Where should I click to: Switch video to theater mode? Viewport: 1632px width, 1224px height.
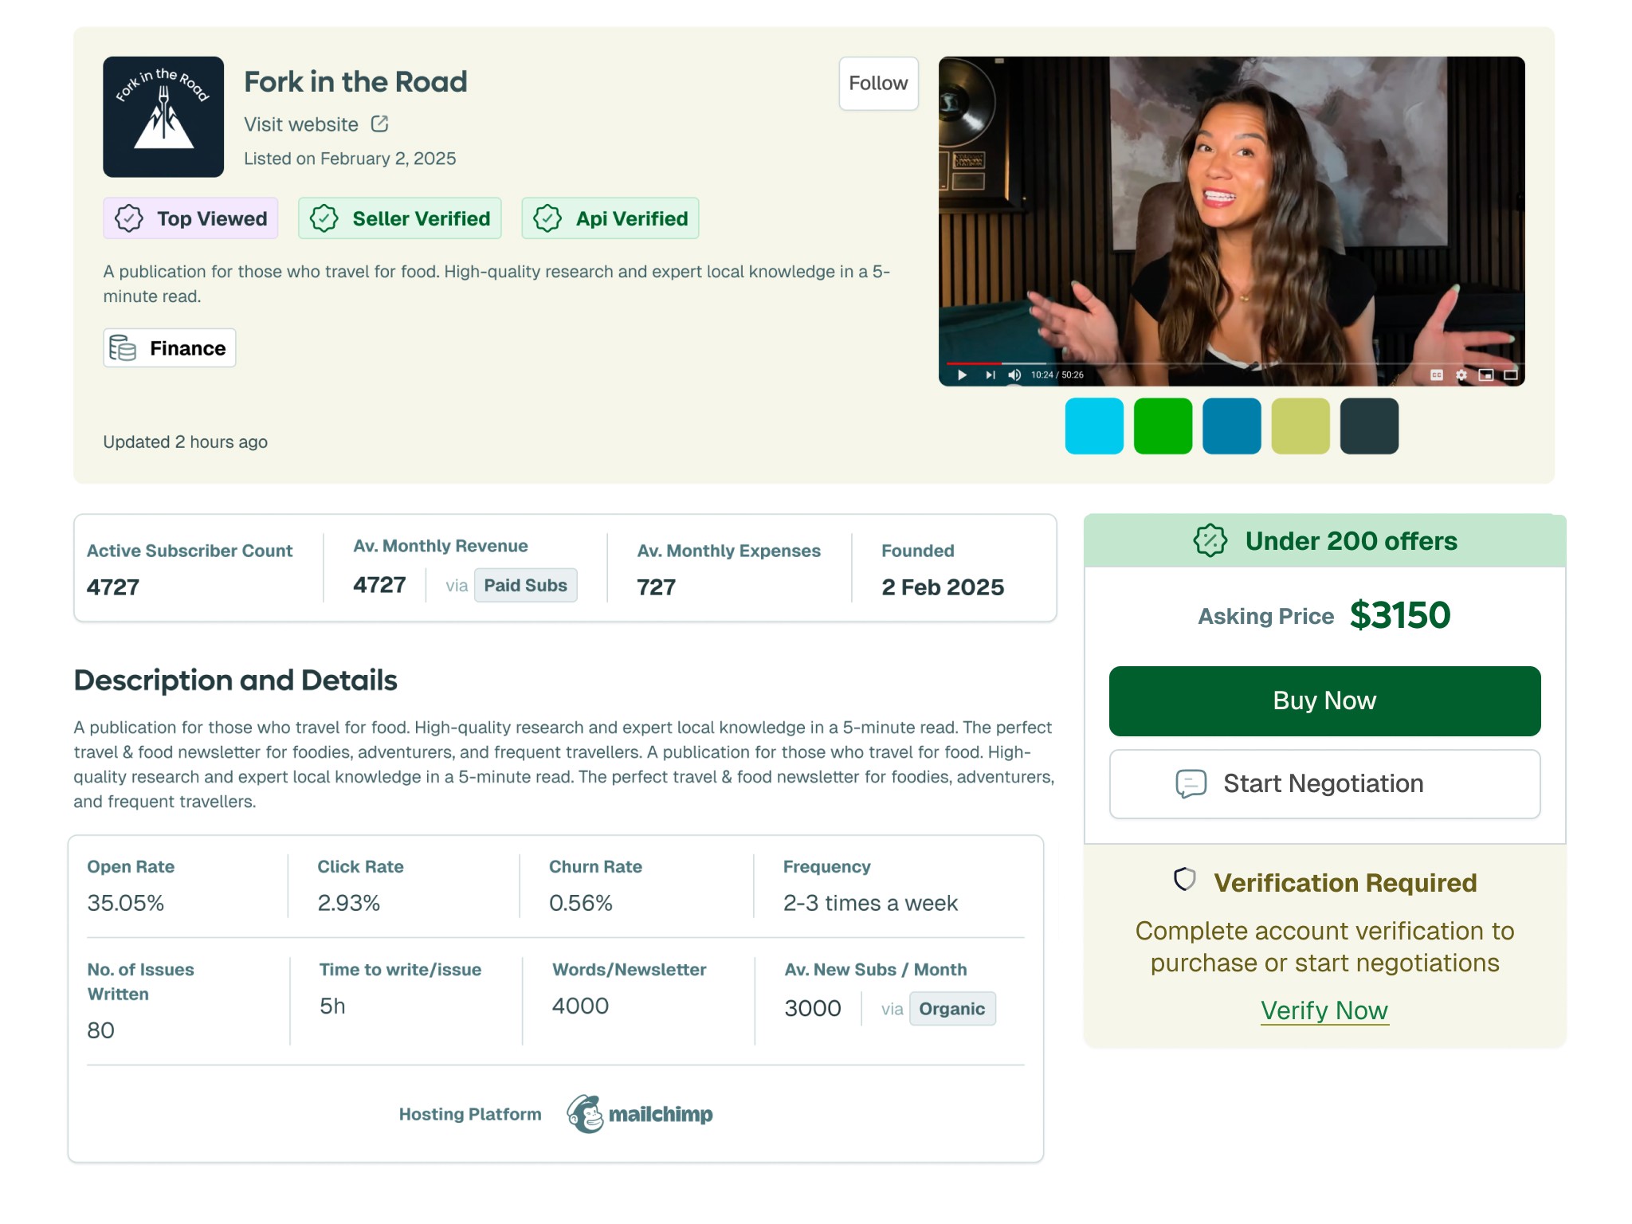click(x=1510, y=375)
